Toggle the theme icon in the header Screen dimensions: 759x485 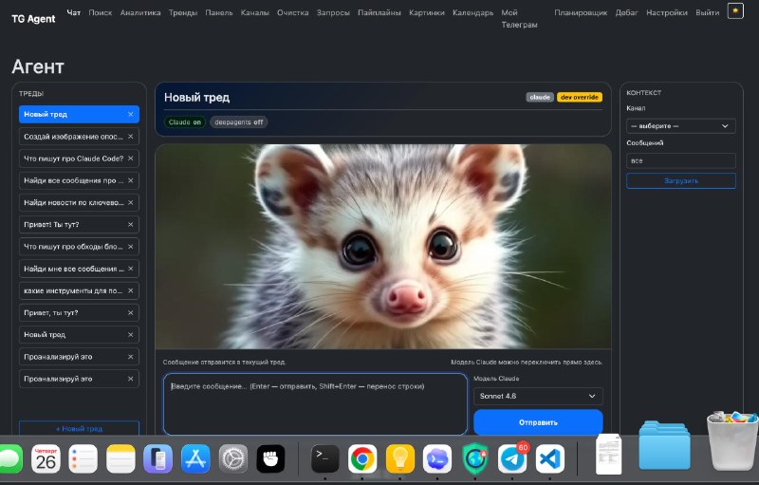[x=735, y=10]
